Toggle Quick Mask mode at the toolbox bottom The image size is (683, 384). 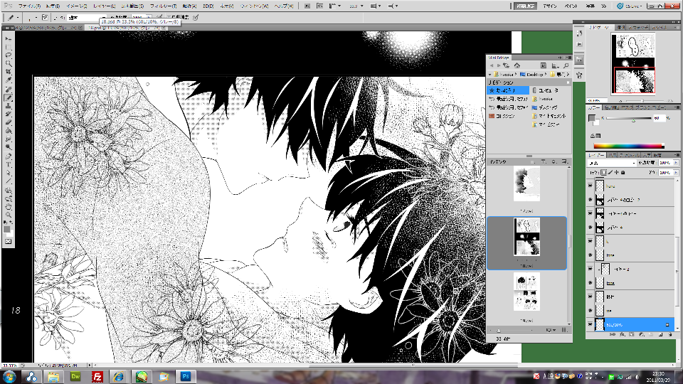coord(9,241)
